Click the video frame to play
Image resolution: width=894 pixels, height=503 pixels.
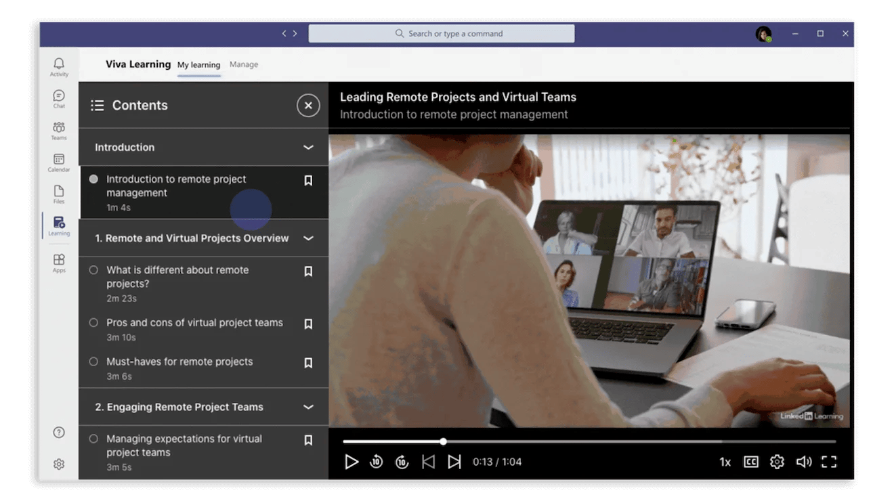pyautogui.click(x=589, y=280)
